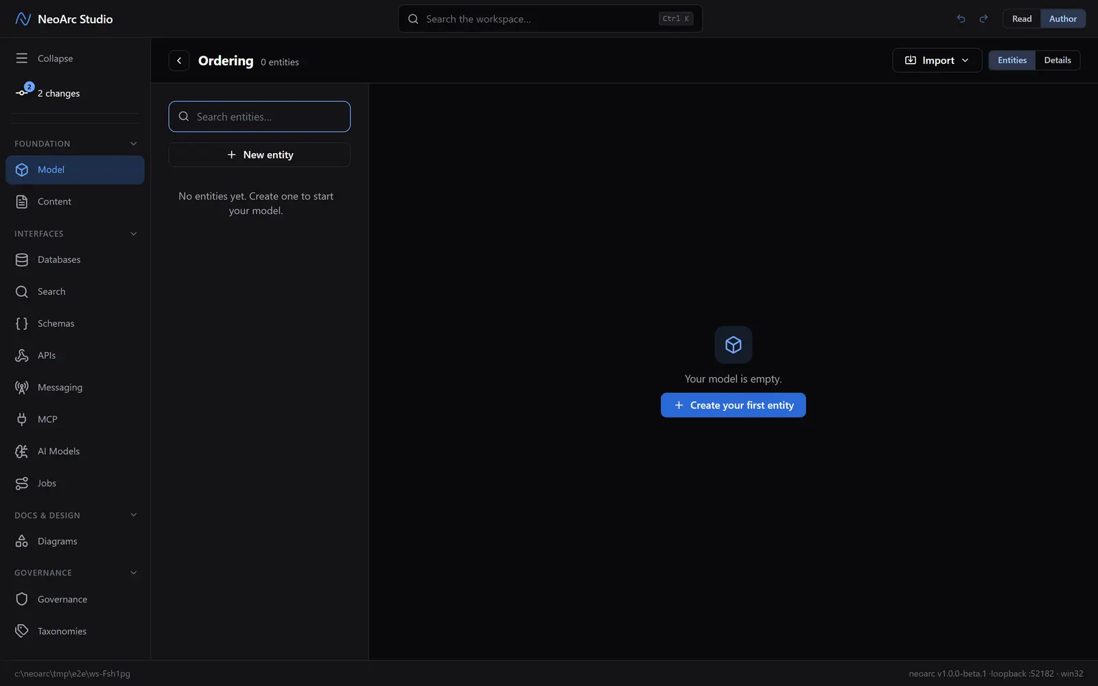
Task: Collapse the Interfaces section chevron
Action: point(134,234)
